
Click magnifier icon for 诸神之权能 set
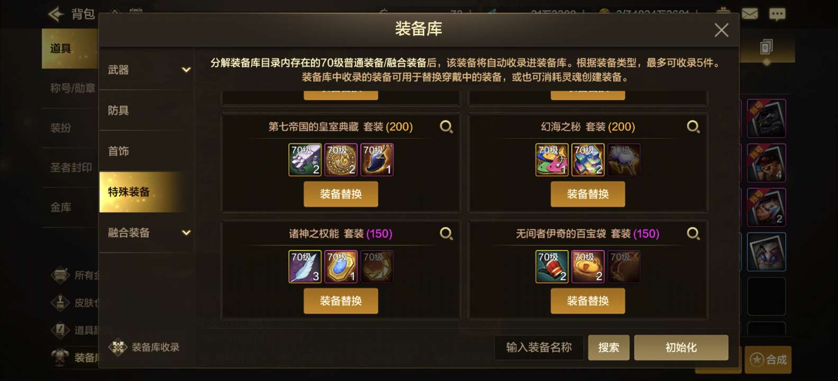pos(447,234)
